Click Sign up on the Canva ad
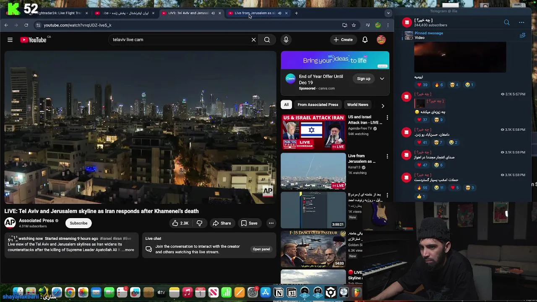Viewport: 537px width, 302px height. pyautogui.click(x=364, y=79)
